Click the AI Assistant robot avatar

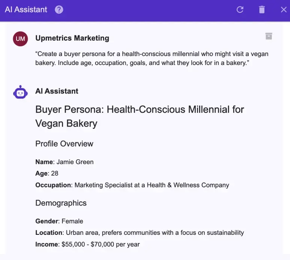pyautogui.click(x=20, y=92)
